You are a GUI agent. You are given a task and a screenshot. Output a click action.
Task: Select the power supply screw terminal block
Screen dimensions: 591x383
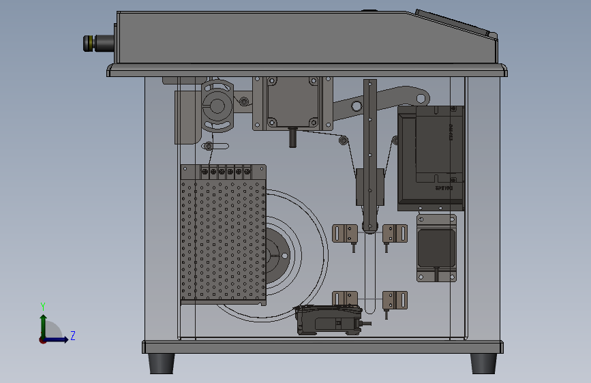[x=226, y=172]
